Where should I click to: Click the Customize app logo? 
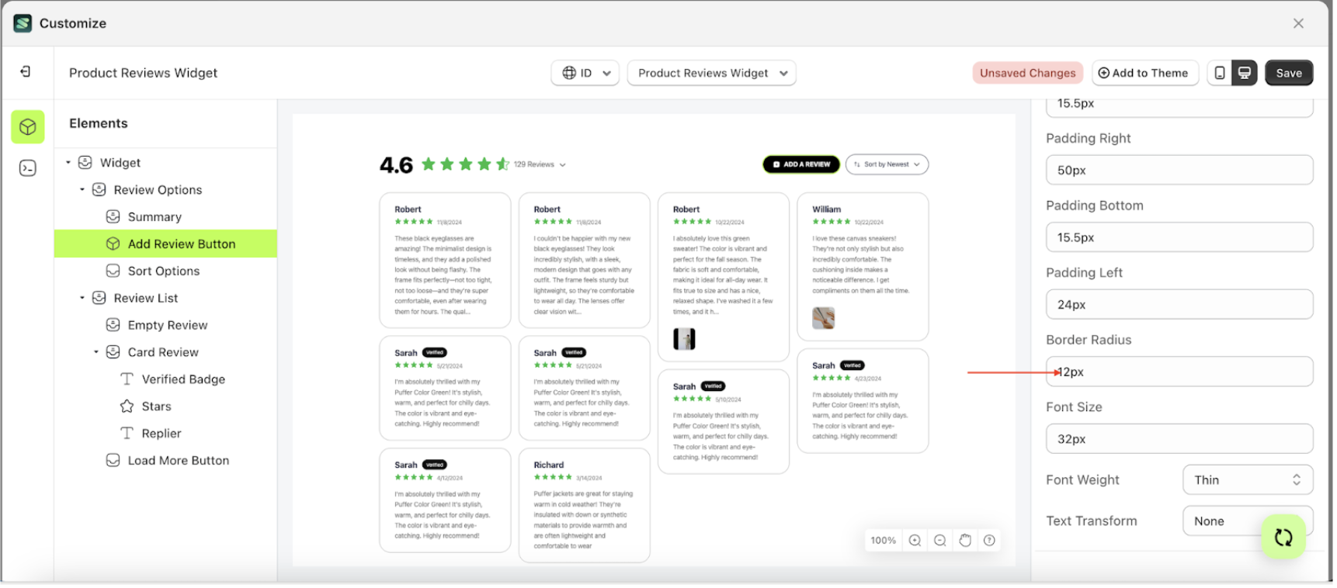click(x=23, y=23)
